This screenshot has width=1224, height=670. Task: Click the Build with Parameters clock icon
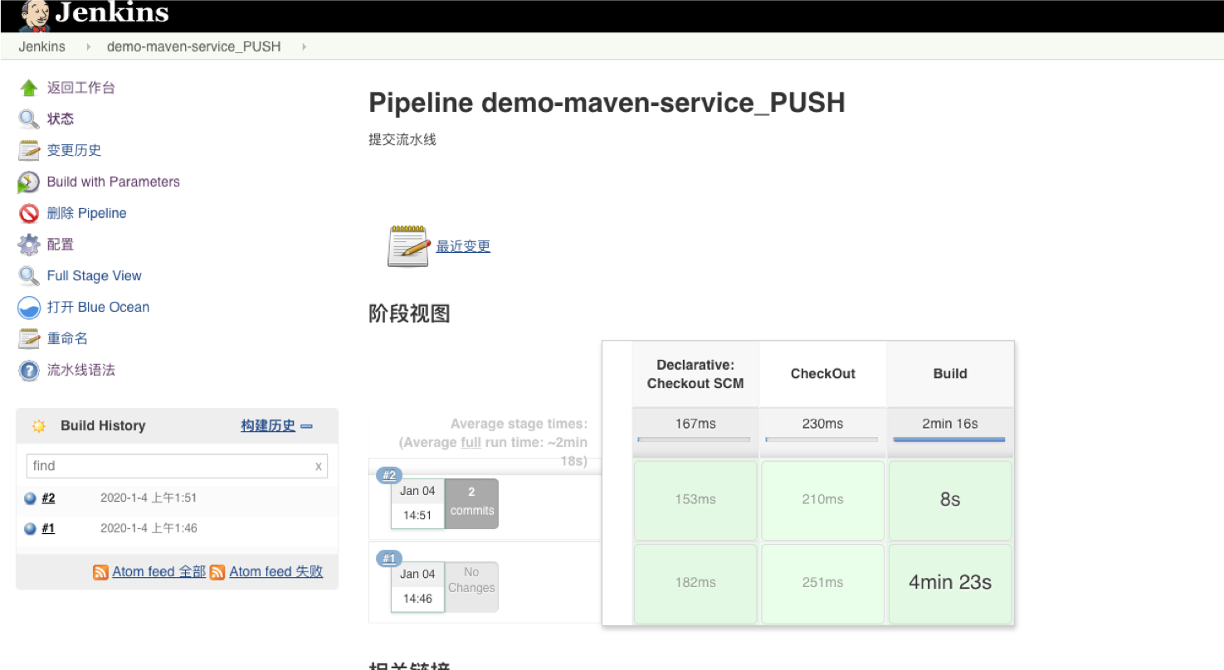tap(29, 182)
